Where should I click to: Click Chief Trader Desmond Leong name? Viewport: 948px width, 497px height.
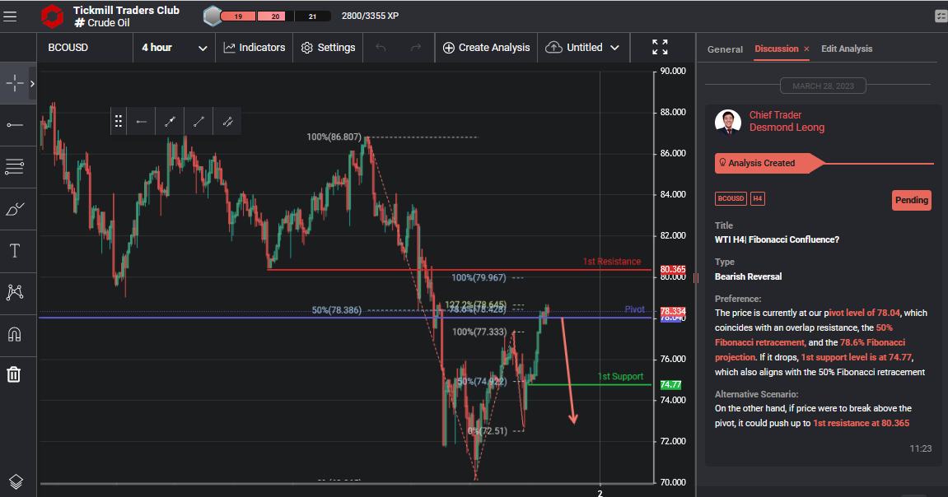click(787, 122)
